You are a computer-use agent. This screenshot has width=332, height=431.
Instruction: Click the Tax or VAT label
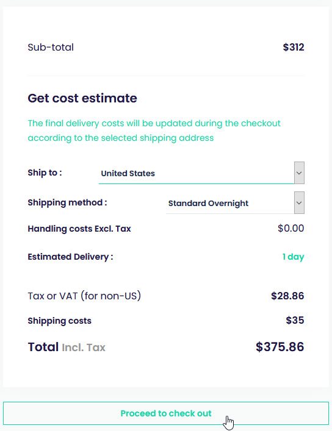pyautogui.click(x=84, y=296)
